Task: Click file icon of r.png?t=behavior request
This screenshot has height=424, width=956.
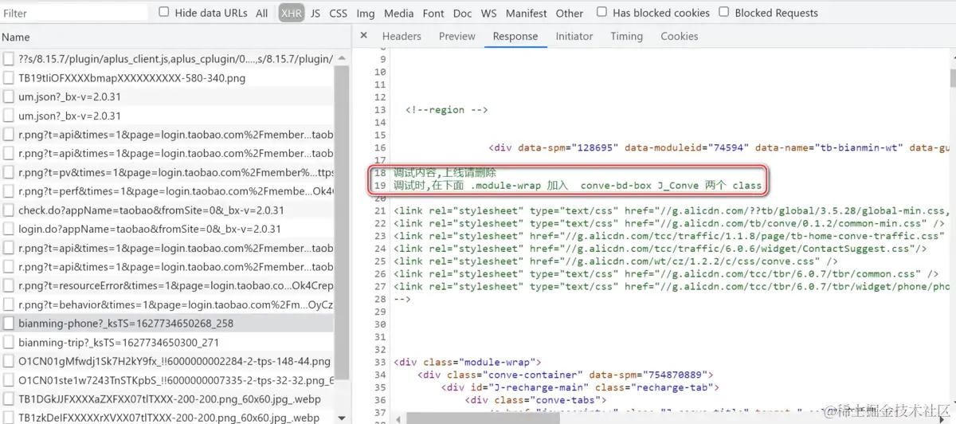Action: tap(9, 304)
